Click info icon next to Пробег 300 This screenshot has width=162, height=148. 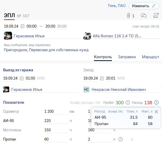point(128,102)
